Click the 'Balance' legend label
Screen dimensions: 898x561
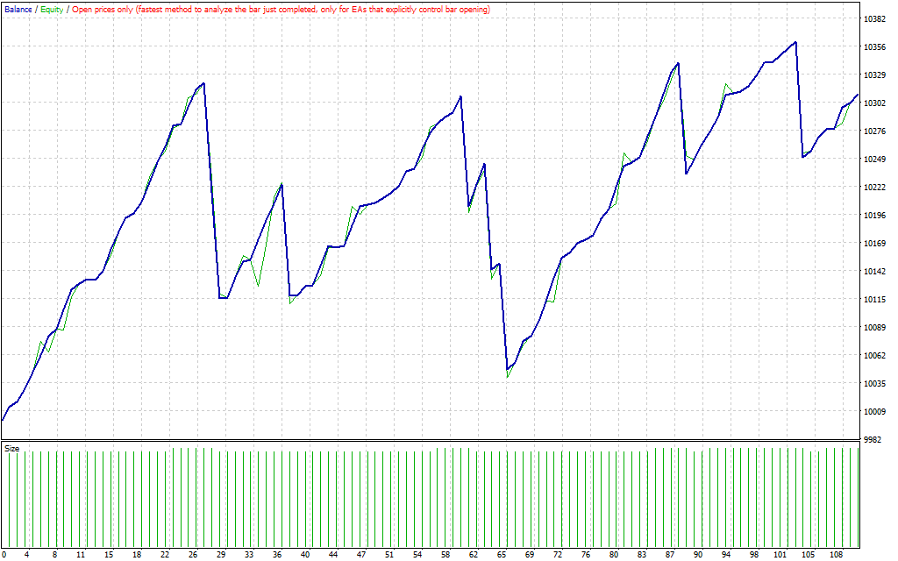pyautogui.click(x=18, y=9)
